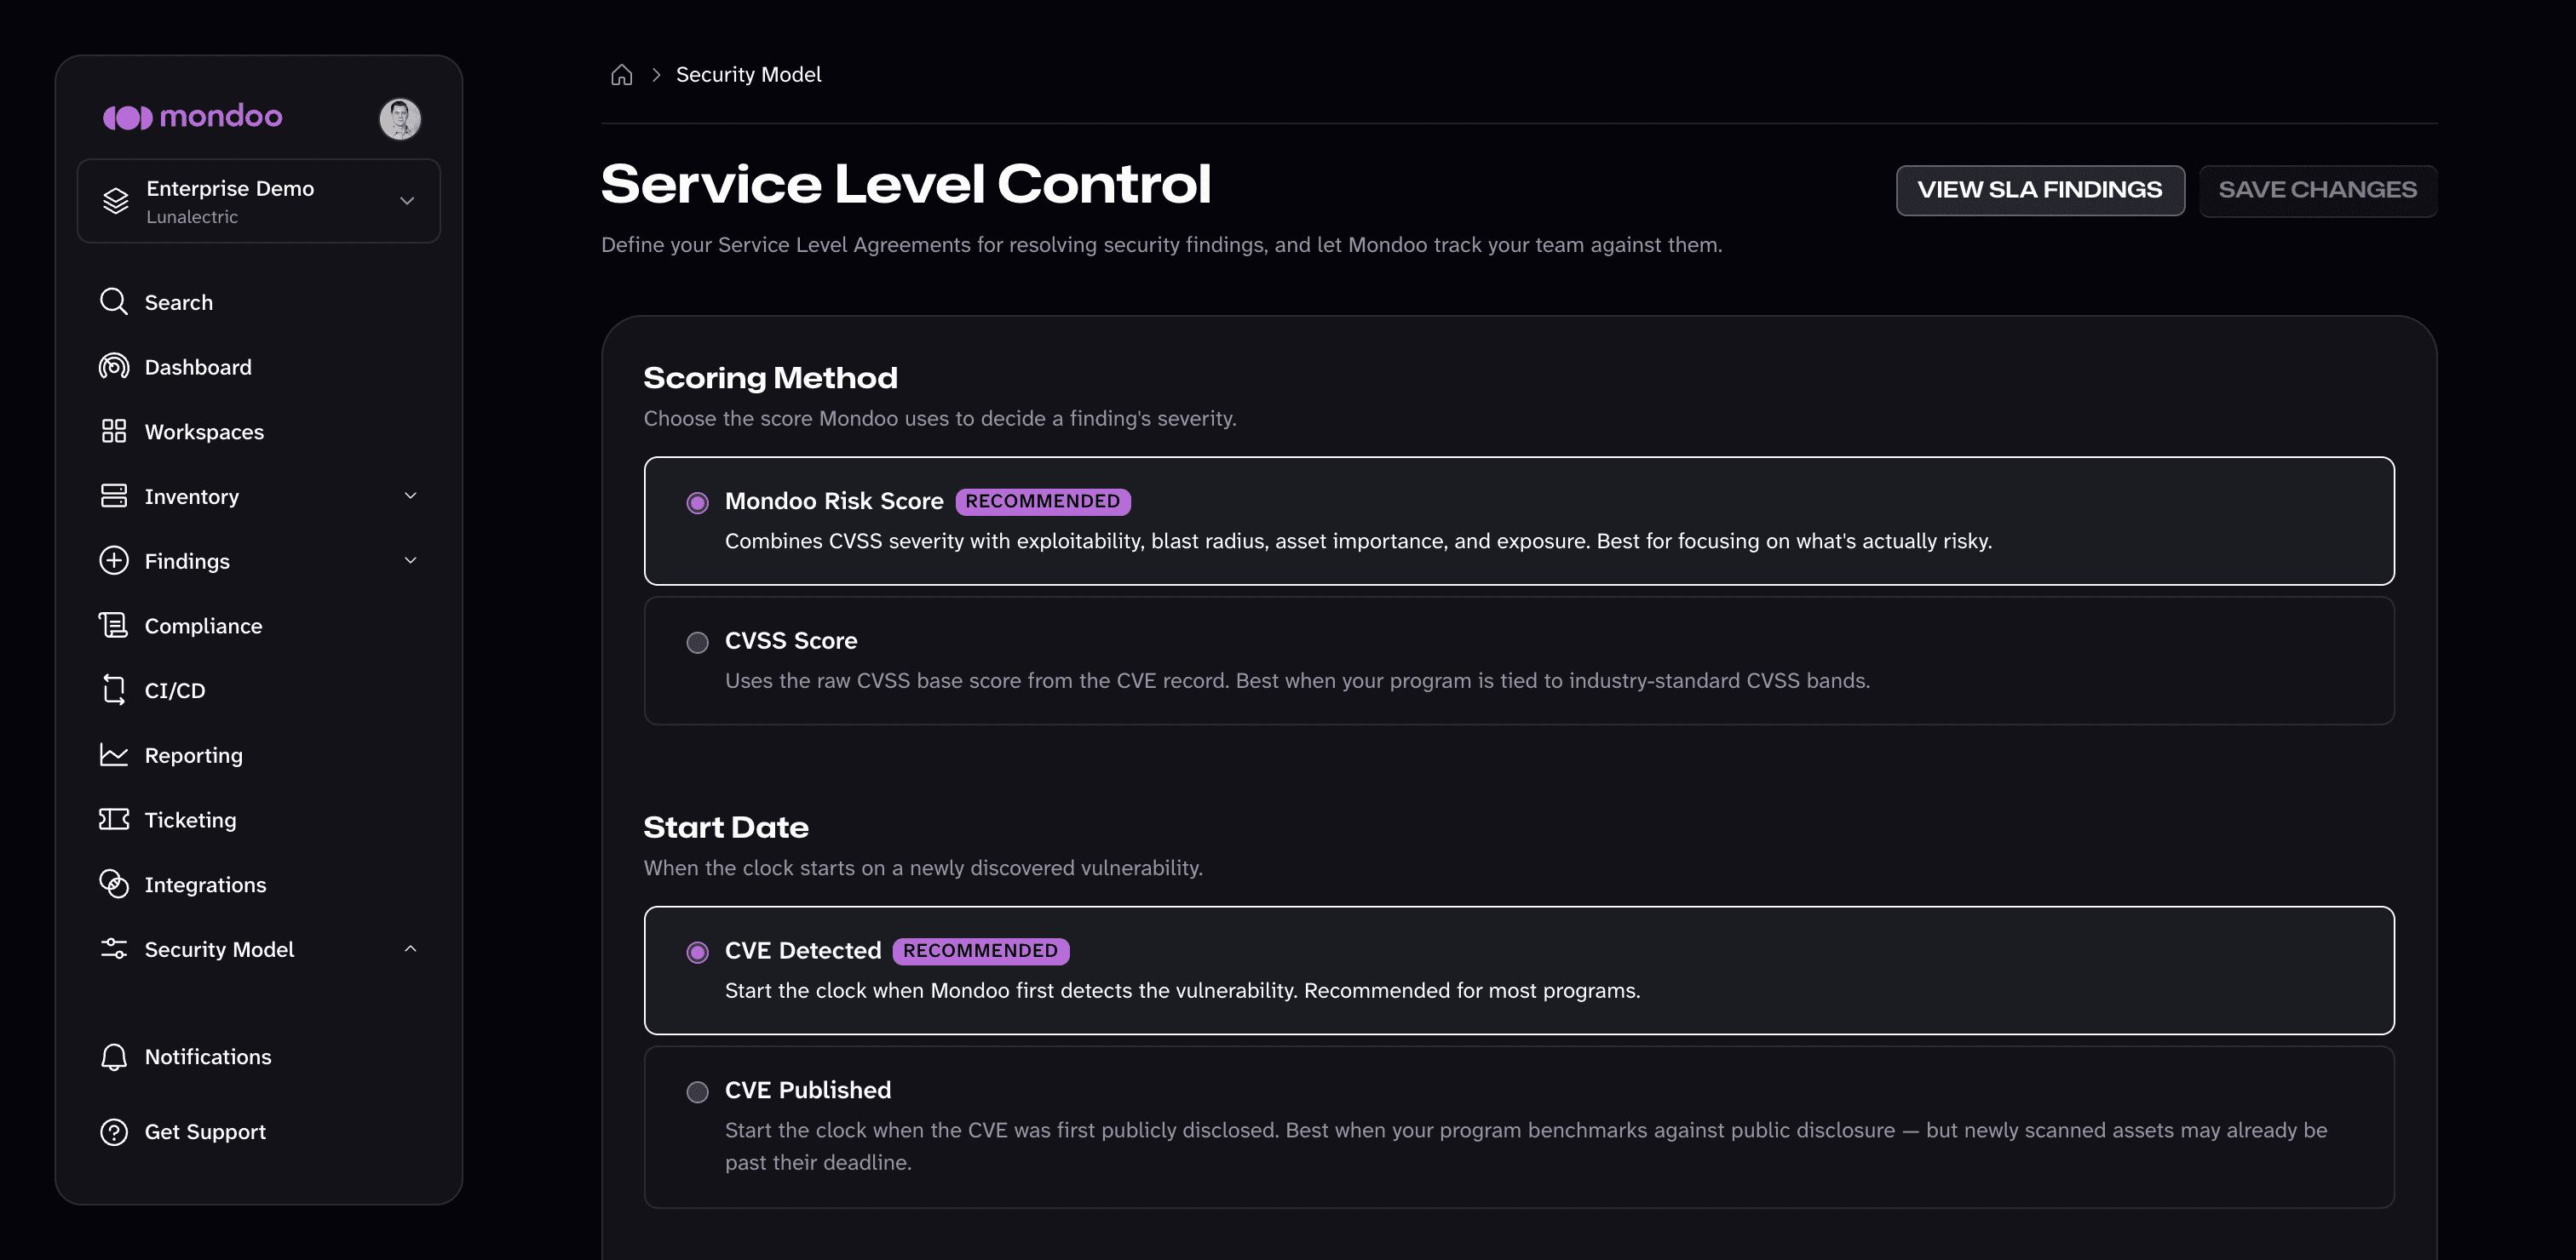This screenshot has height=1260, width=2576.
Task: Click the Findings plus-circle icon
Action: [114, 560]
